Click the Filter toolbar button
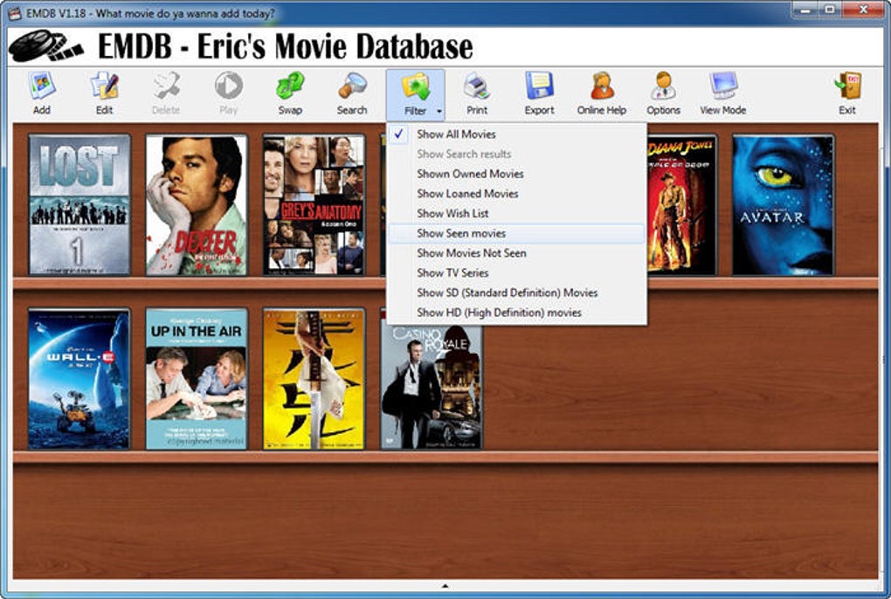The image size is (891, 599). click(x=416, y=94)
